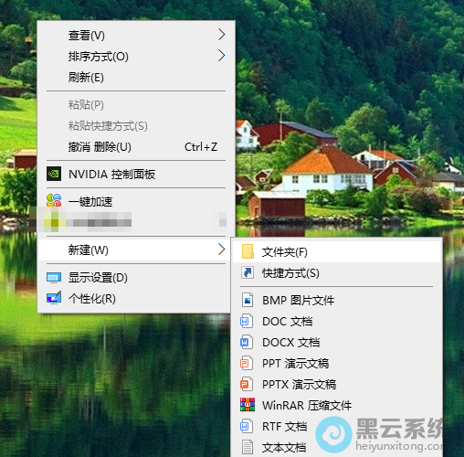464x457 pixels.
Task: Expand the 新建(W) submenu arrow
Action: [222, 250]
